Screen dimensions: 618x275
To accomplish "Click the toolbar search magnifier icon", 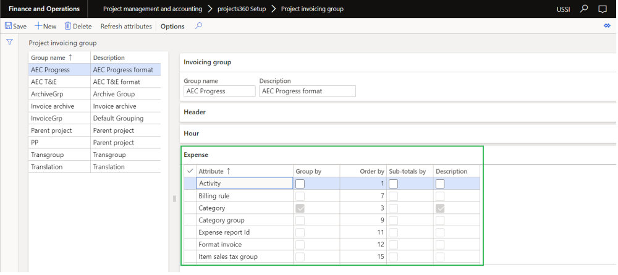I will (198, 26).
